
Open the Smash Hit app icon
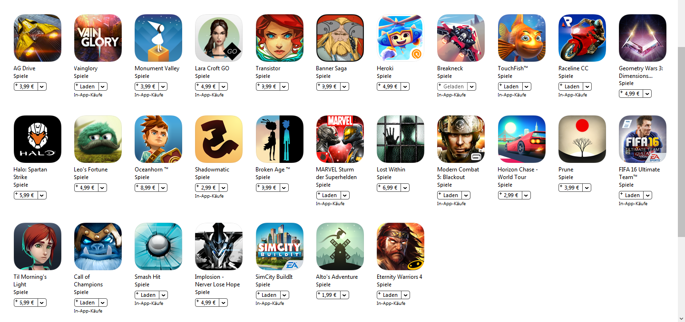pyautogui.click(x=158, y=246)
